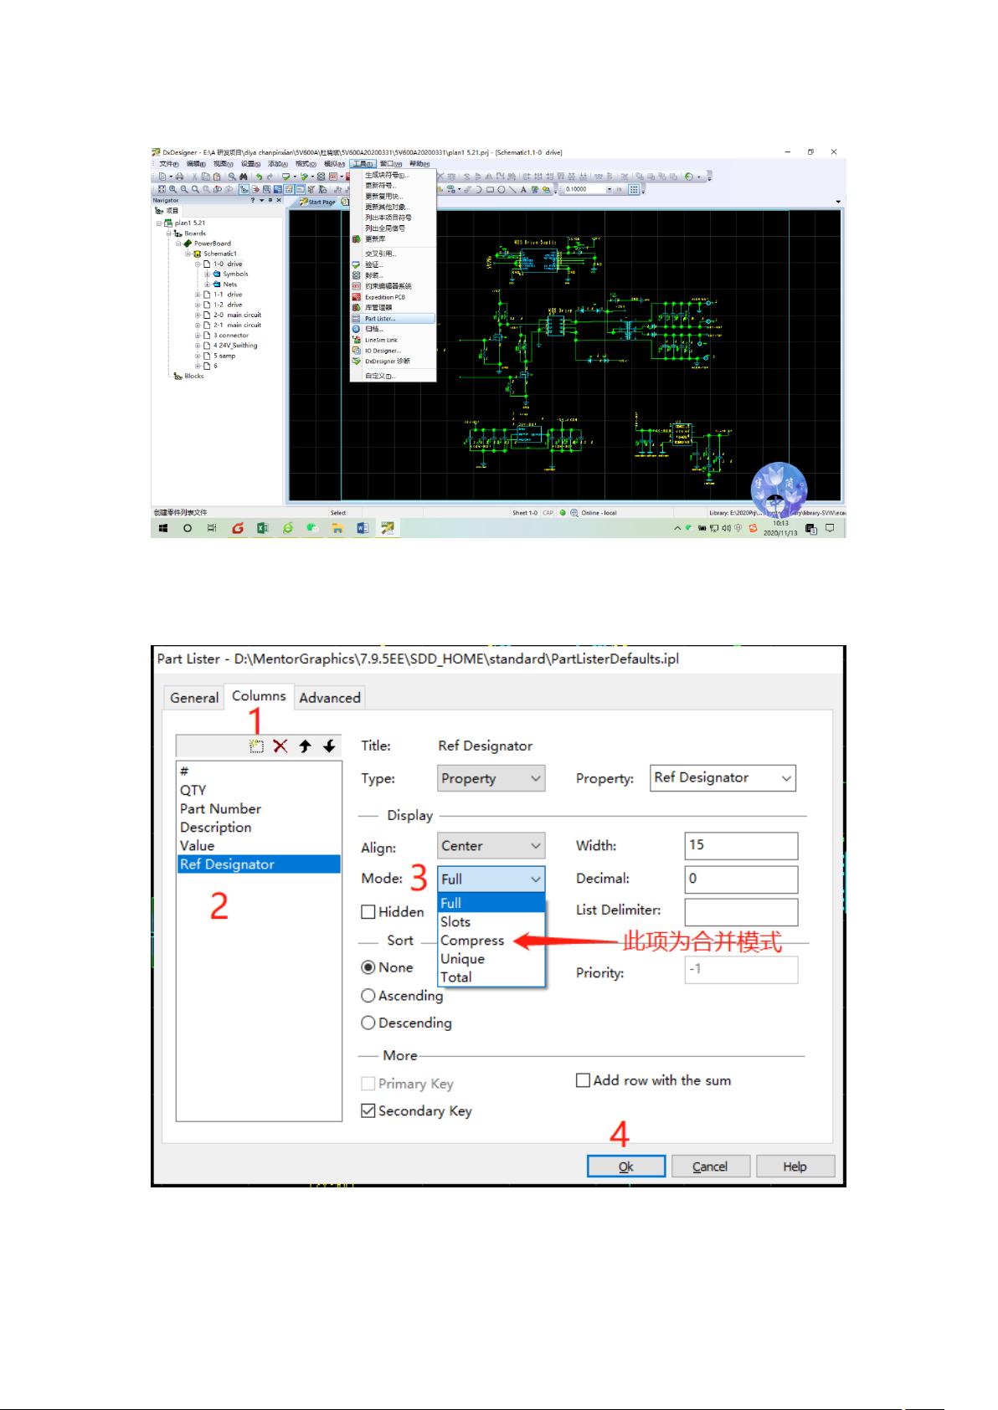Choose Descending sort order

[x=368, y=1023]
